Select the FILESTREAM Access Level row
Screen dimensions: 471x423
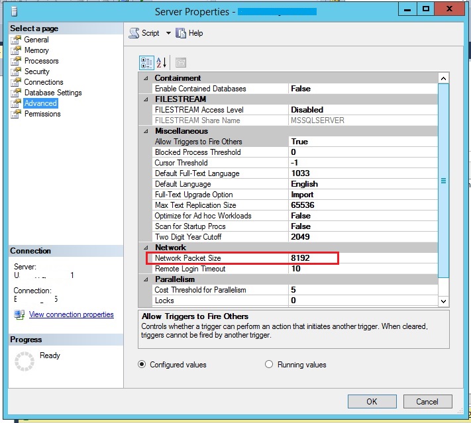point(295,110)
